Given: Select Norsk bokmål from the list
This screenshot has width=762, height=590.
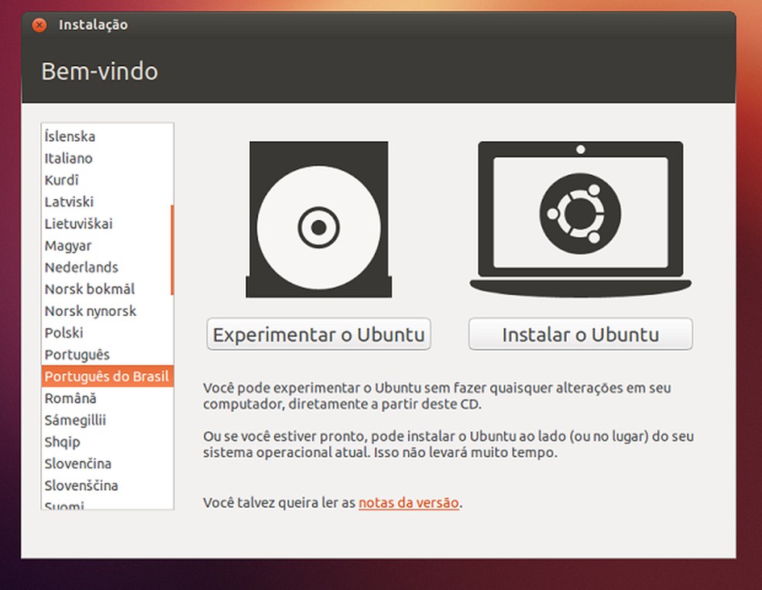Looking at the screenshot, I should pyautogui.click(x=88, y=289).
